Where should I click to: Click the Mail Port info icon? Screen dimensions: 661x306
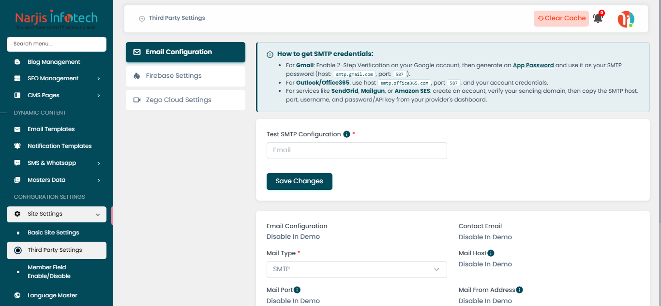[x=297, y=290]
